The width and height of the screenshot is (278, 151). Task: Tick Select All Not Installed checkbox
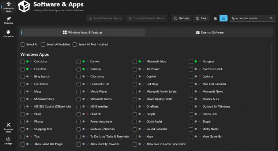(x=75, y=44)
